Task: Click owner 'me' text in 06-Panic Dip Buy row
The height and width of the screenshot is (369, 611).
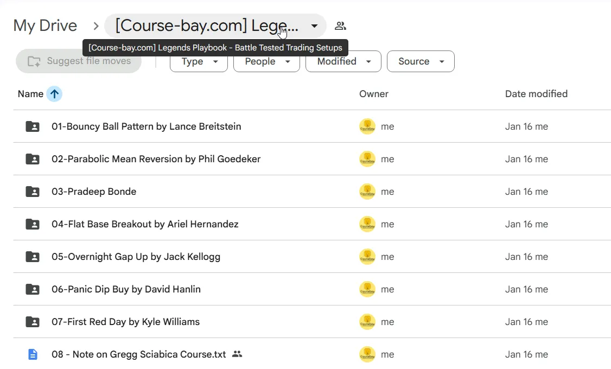Action: [x=387, y=290]
